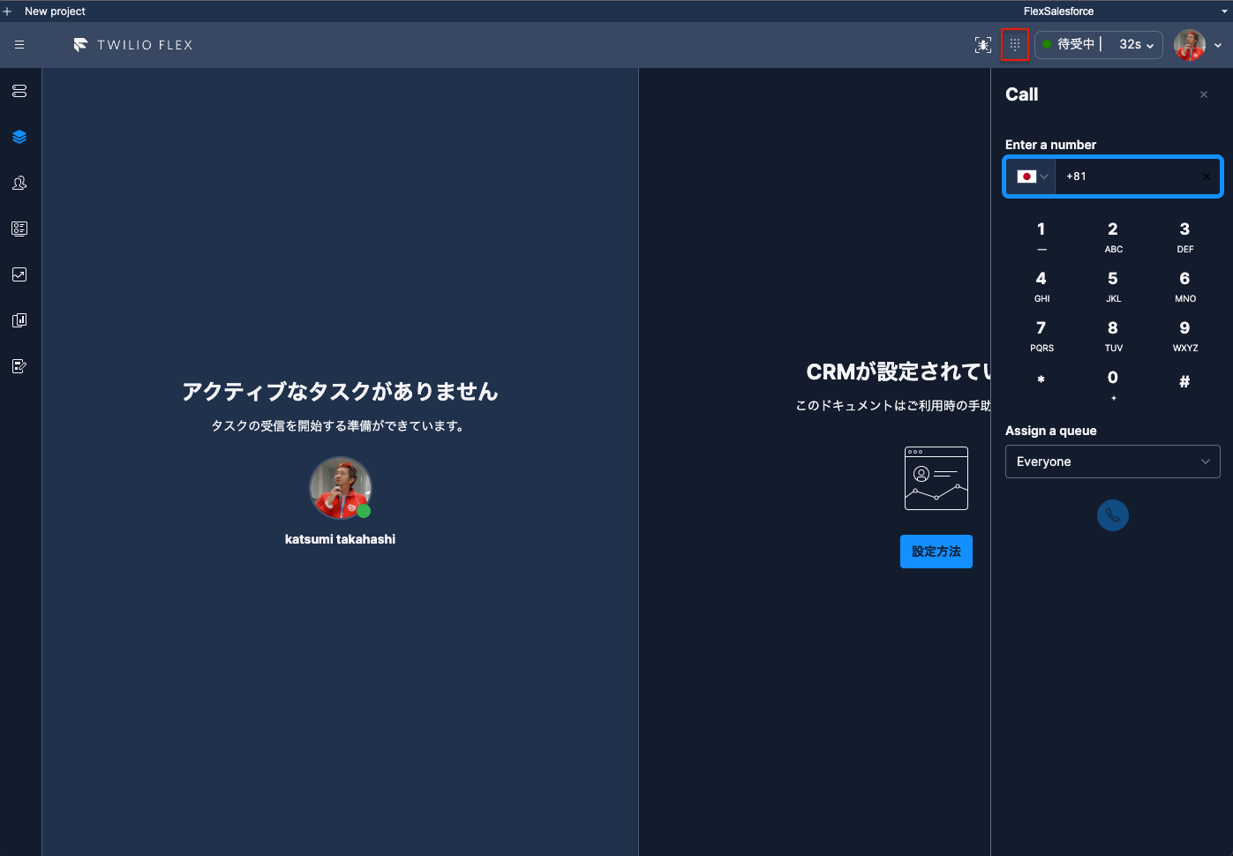The height and width of the screenshot is (856, 1233).
Task: Open the Queues stats panel icon
Action: click(19, 229)
